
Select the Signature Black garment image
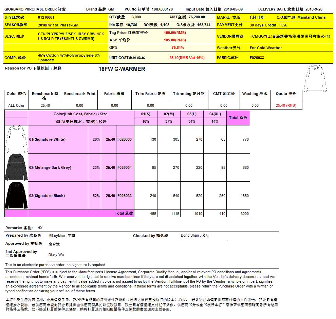coord(16,195)
